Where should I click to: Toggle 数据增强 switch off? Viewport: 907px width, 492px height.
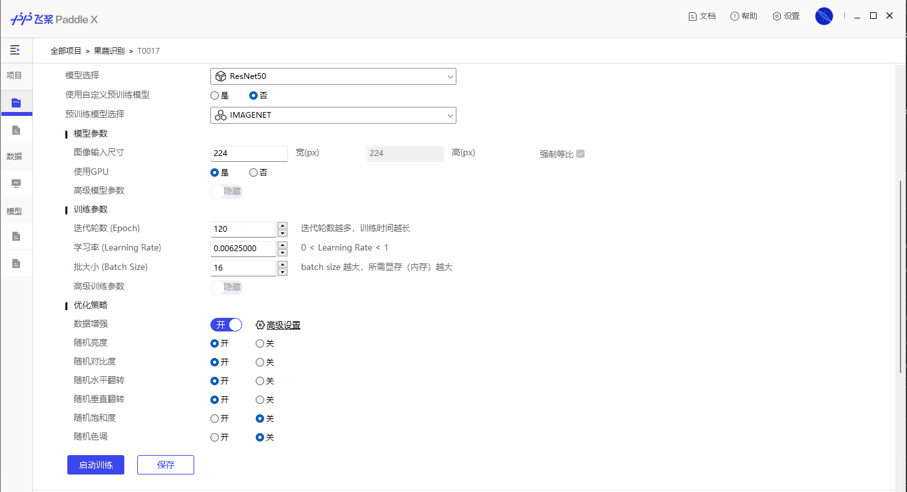tap(225, 324)
